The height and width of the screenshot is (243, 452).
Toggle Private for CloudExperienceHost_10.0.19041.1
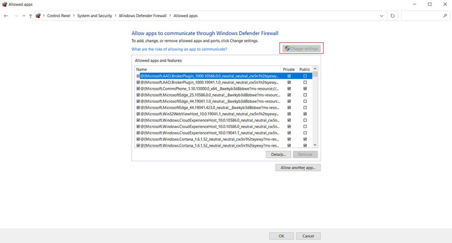289,133
